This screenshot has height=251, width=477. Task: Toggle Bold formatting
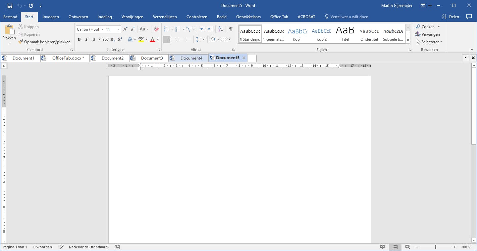(x=79, y=39)
